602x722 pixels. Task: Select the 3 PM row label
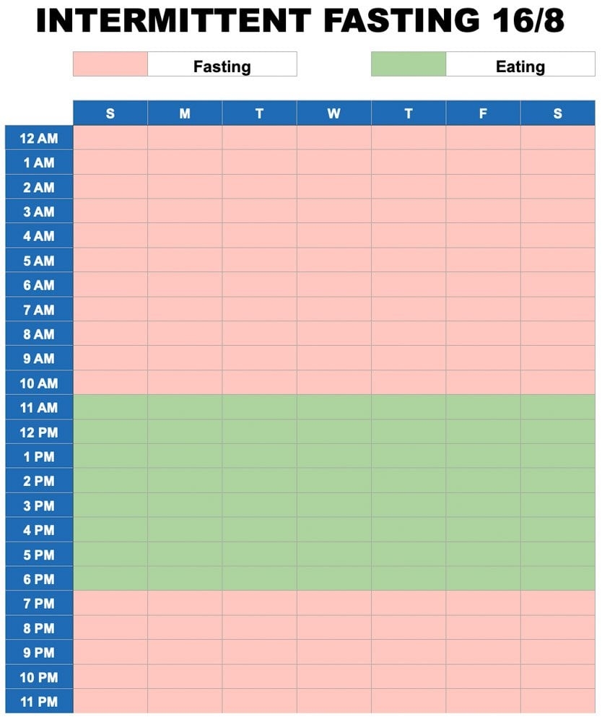[39, 506]
